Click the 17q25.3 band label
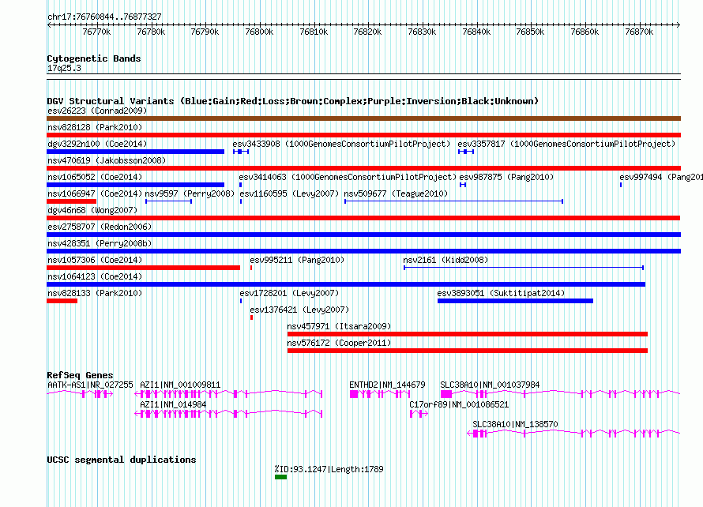This screenshot has width=703, height=507. point(64,68)
